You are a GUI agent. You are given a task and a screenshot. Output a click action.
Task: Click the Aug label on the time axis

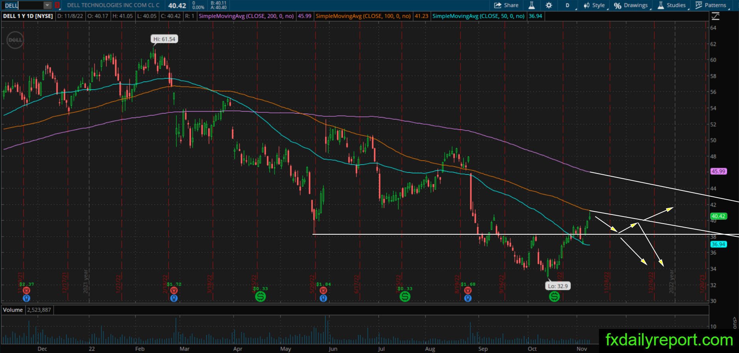(430, 349)
